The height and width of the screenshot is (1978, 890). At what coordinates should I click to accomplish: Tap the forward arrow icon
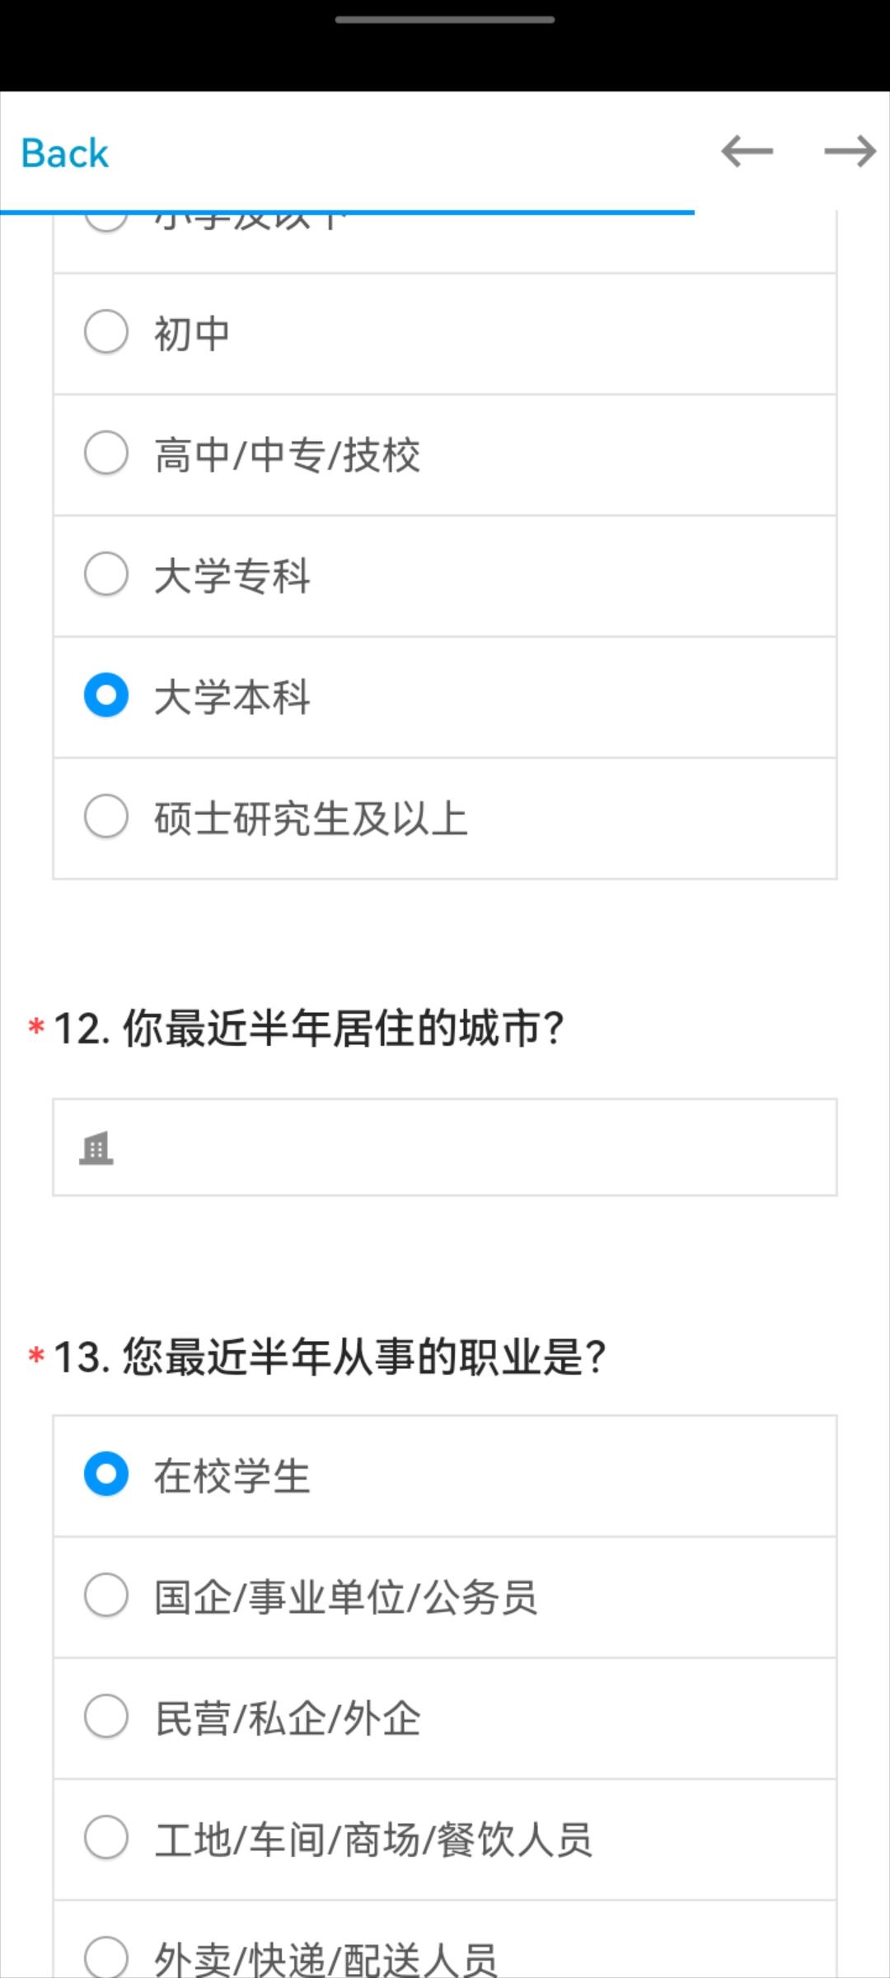pos(850,152)
